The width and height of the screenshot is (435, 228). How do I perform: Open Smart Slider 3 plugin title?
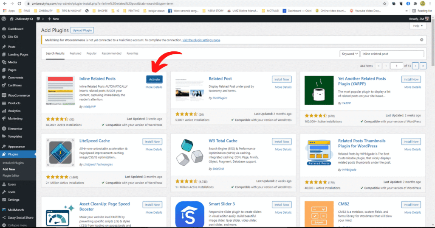[x=222, y=204]
